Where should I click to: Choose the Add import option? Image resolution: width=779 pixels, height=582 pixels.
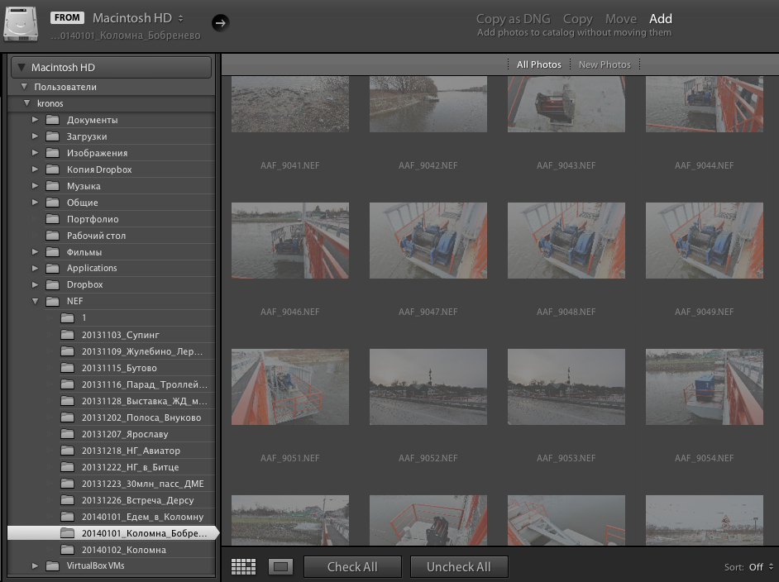click(660, 19)
